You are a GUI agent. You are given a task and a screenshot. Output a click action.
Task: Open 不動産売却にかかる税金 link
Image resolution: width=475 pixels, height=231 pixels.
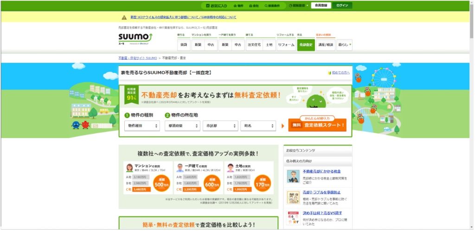[322, 171]
